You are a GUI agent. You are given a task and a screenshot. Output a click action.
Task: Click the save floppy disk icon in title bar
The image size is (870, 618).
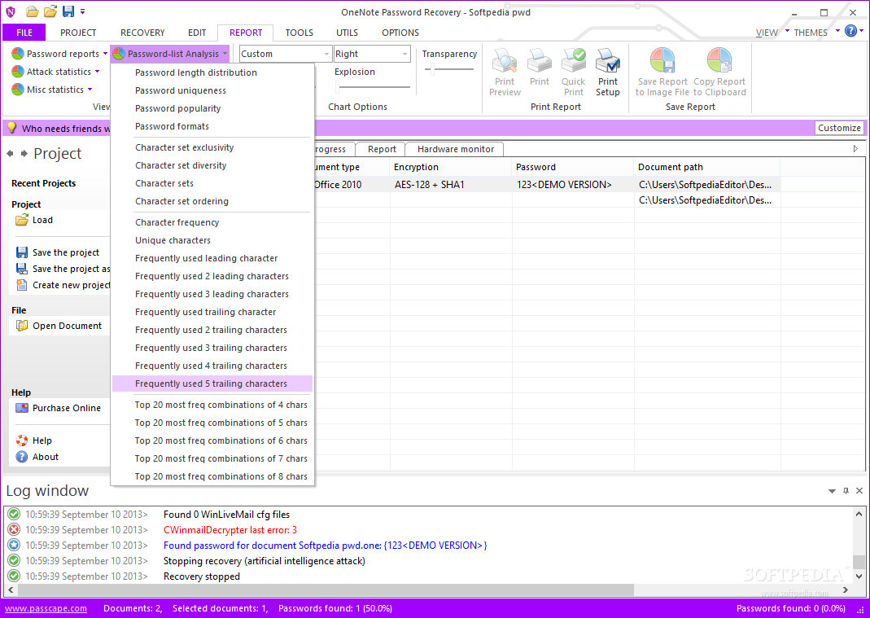[68, 11]
